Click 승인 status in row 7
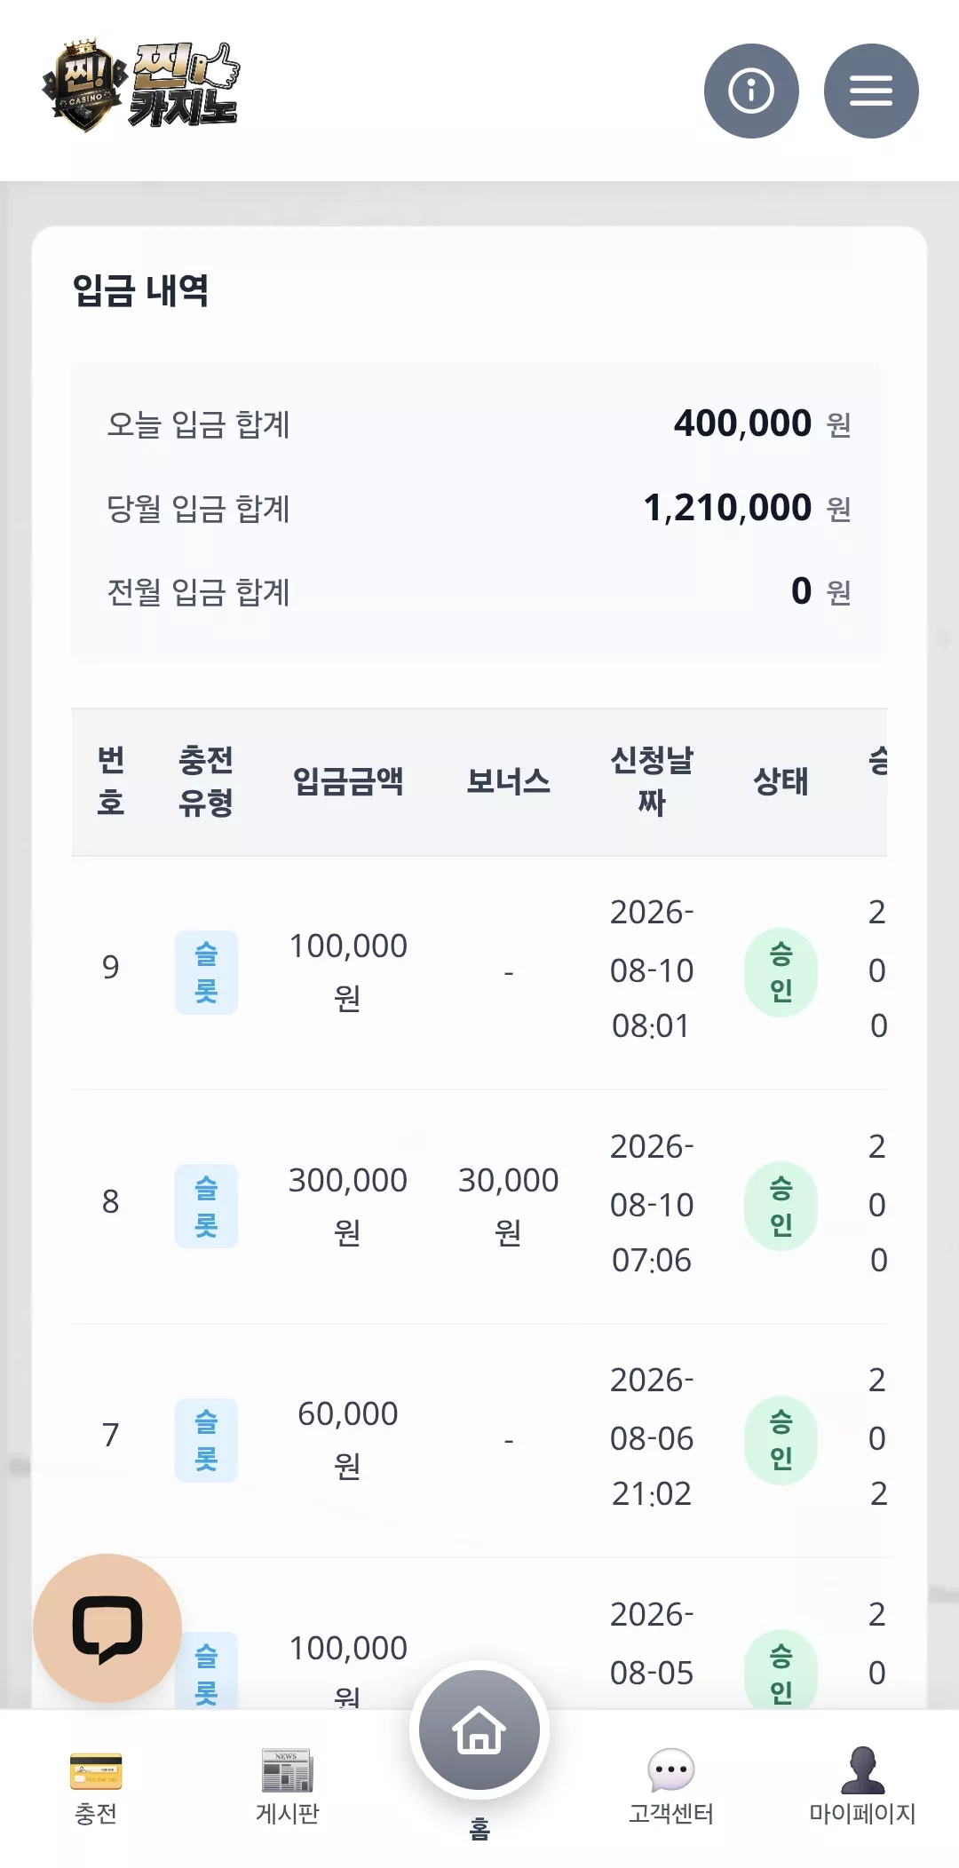Screen dimensions: 959x1868 [x=781, y=1440]
